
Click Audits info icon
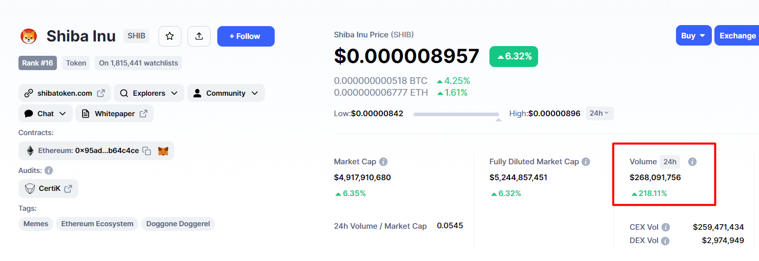49,170
